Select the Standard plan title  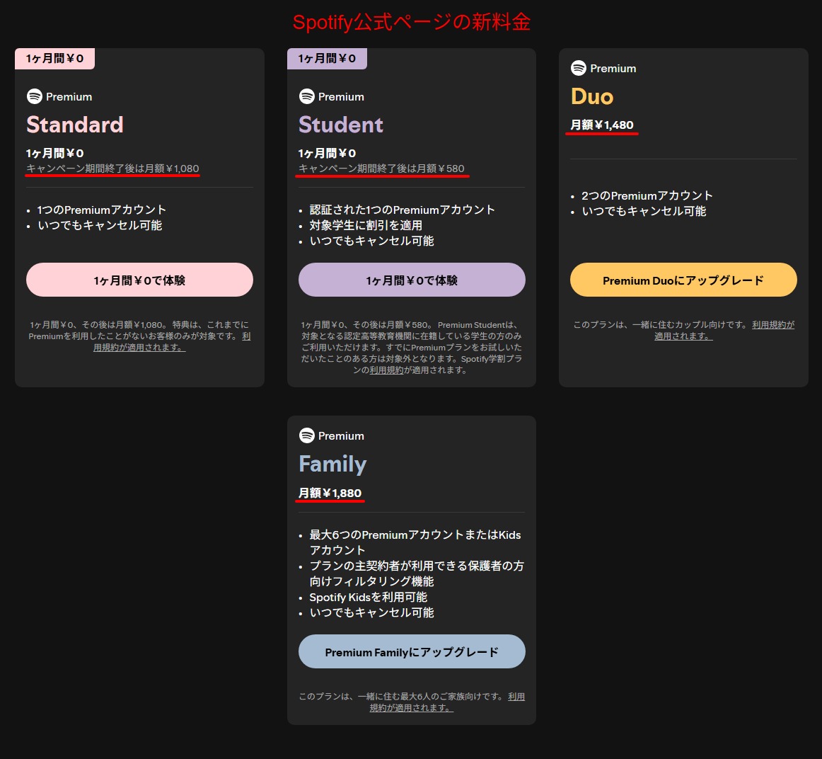[x=75, y=125]
